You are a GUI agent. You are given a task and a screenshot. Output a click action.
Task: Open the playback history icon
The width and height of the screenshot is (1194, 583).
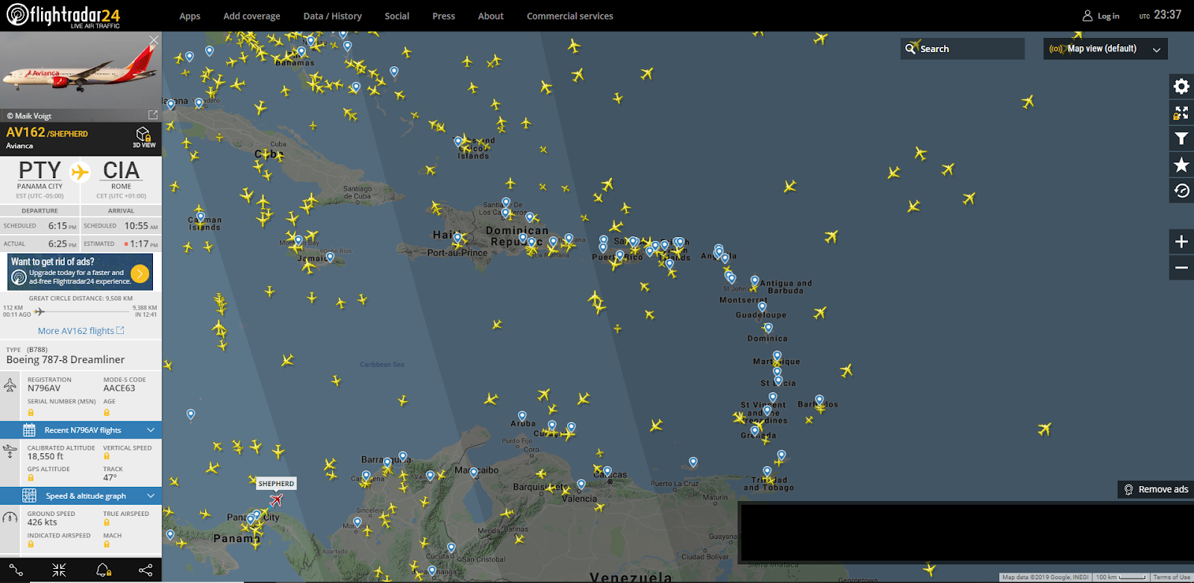pyautogui.click(x=1181, y=191)
